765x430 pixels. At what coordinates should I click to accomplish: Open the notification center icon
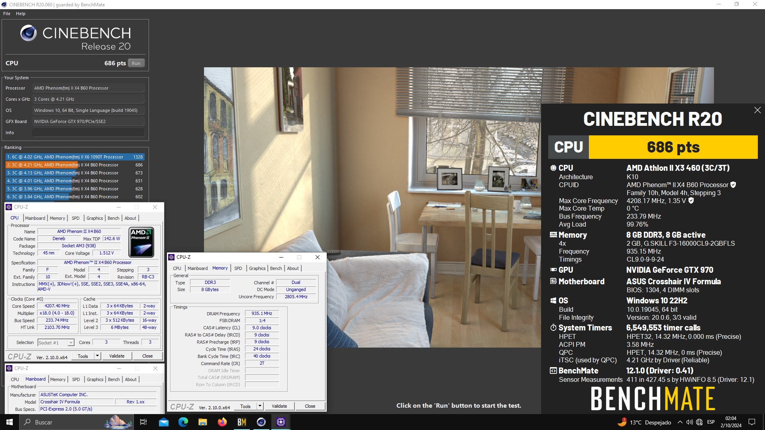752,422
